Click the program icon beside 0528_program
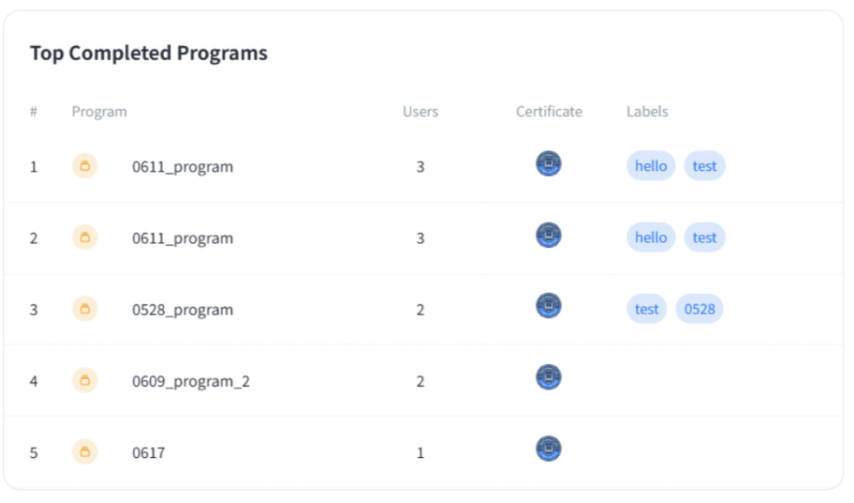854x503 pixels. (x=85, y=309)
